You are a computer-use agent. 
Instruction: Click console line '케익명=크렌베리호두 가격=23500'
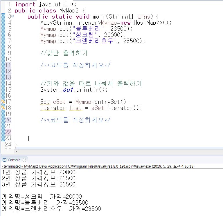tap(51, 209)
